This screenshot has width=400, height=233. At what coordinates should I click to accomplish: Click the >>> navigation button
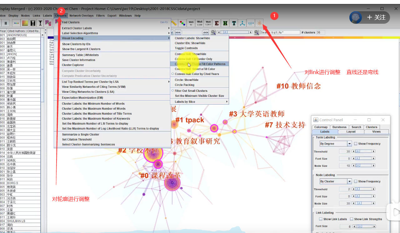[177, 32]
